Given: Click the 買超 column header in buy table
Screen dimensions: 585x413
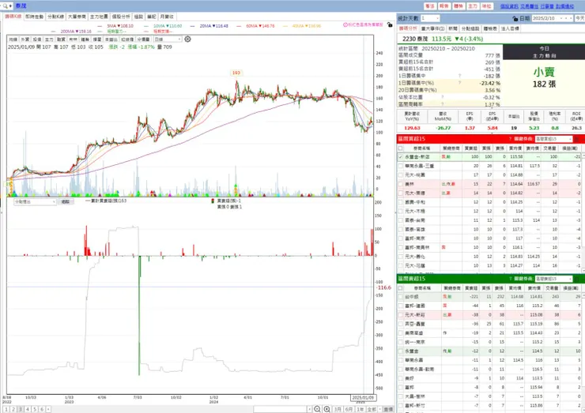Looking at the screenshot, I should tap(471, 148).
